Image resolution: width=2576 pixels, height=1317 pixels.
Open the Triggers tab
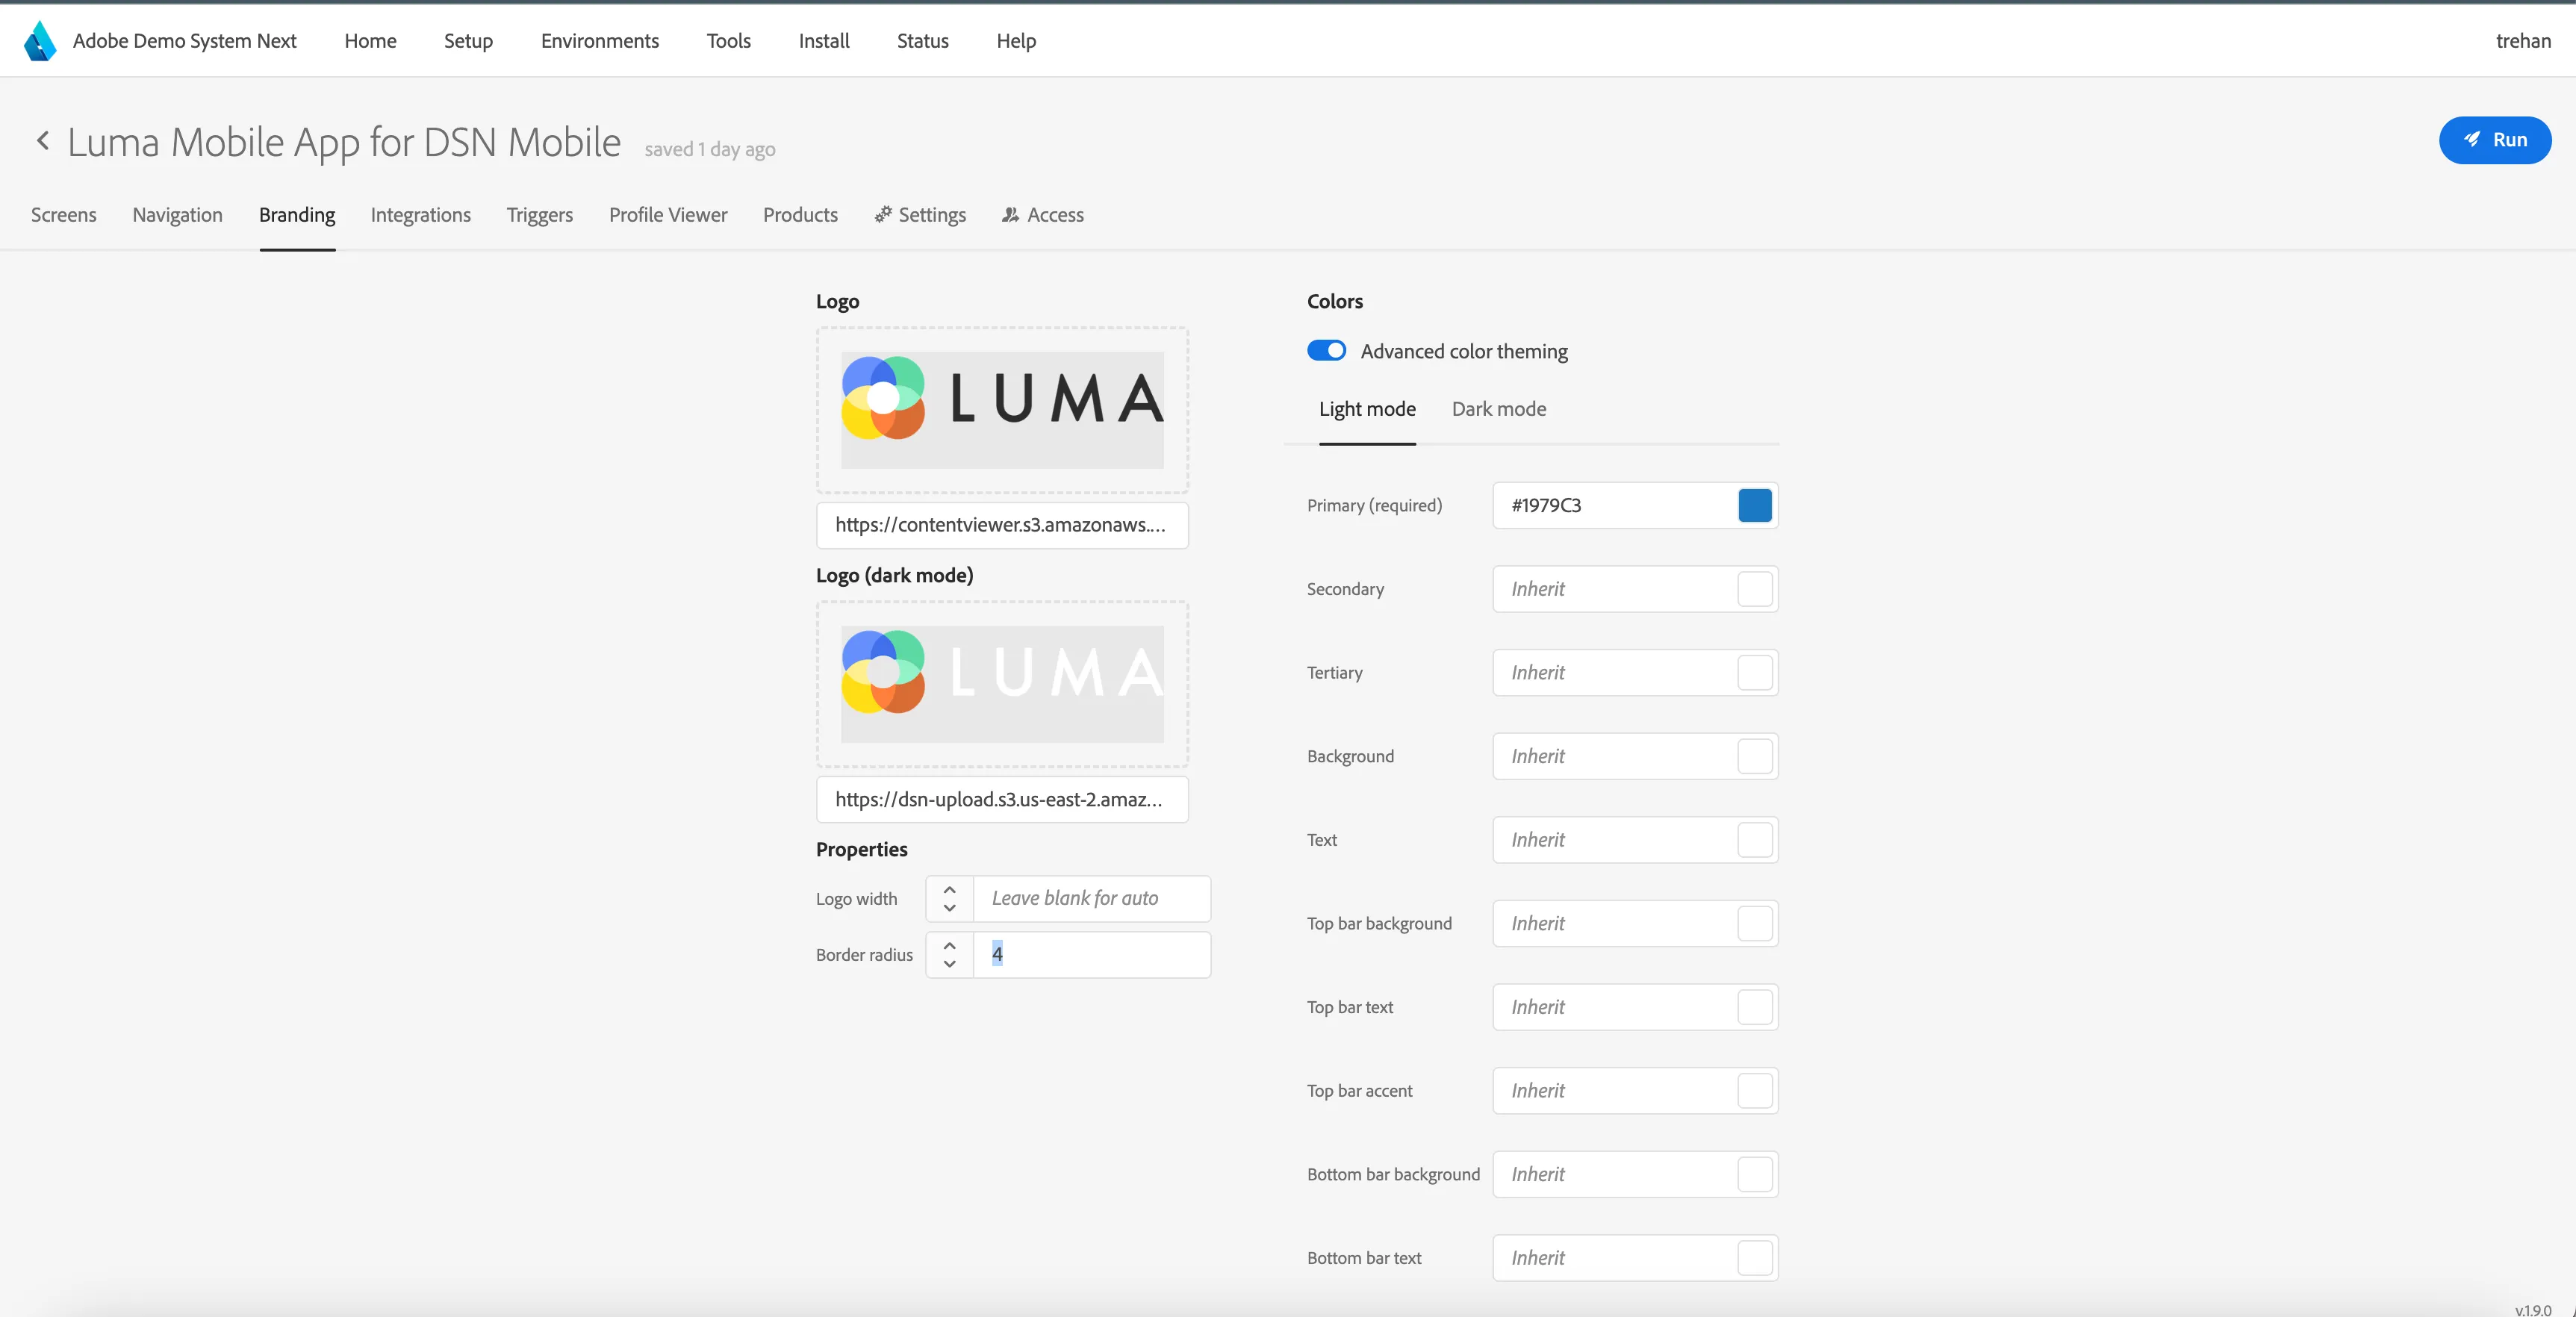[x=539, y=215]
